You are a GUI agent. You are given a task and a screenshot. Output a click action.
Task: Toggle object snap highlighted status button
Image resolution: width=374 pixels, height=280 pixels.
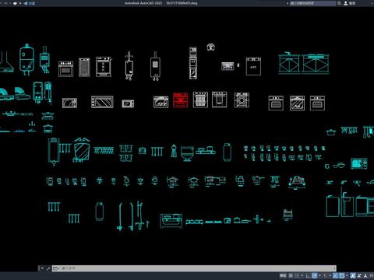tap(342, 275)
